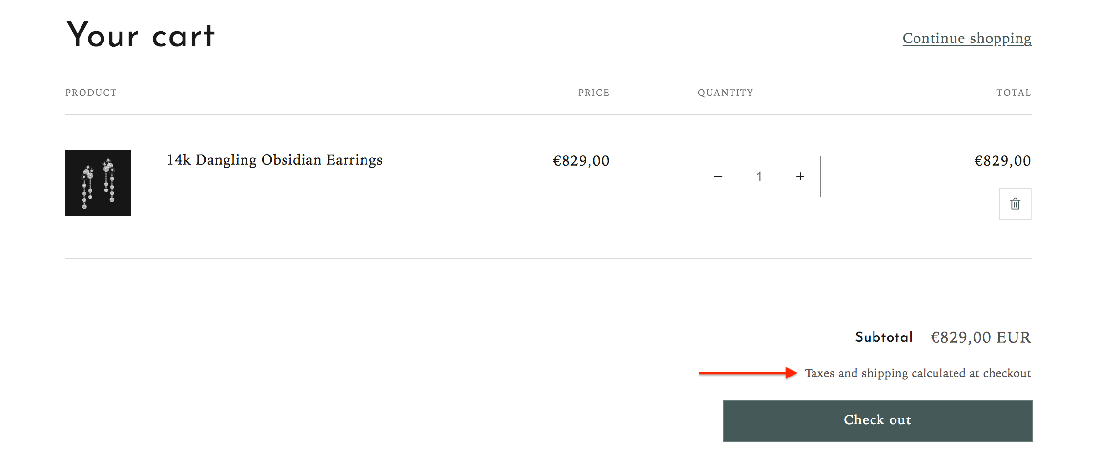Click the line total under TOTAL column
1098x461 pixels.
pyautogui.click(x=1002, y=161)
